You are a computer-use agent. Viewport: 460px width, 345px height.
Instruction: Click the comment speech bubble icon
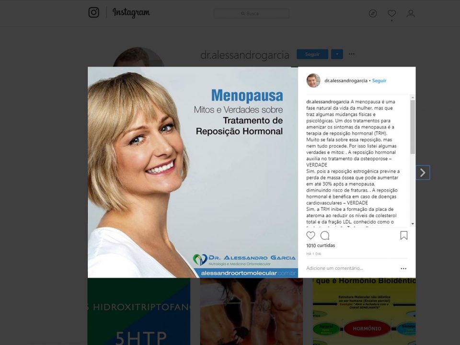pos(325,235)
